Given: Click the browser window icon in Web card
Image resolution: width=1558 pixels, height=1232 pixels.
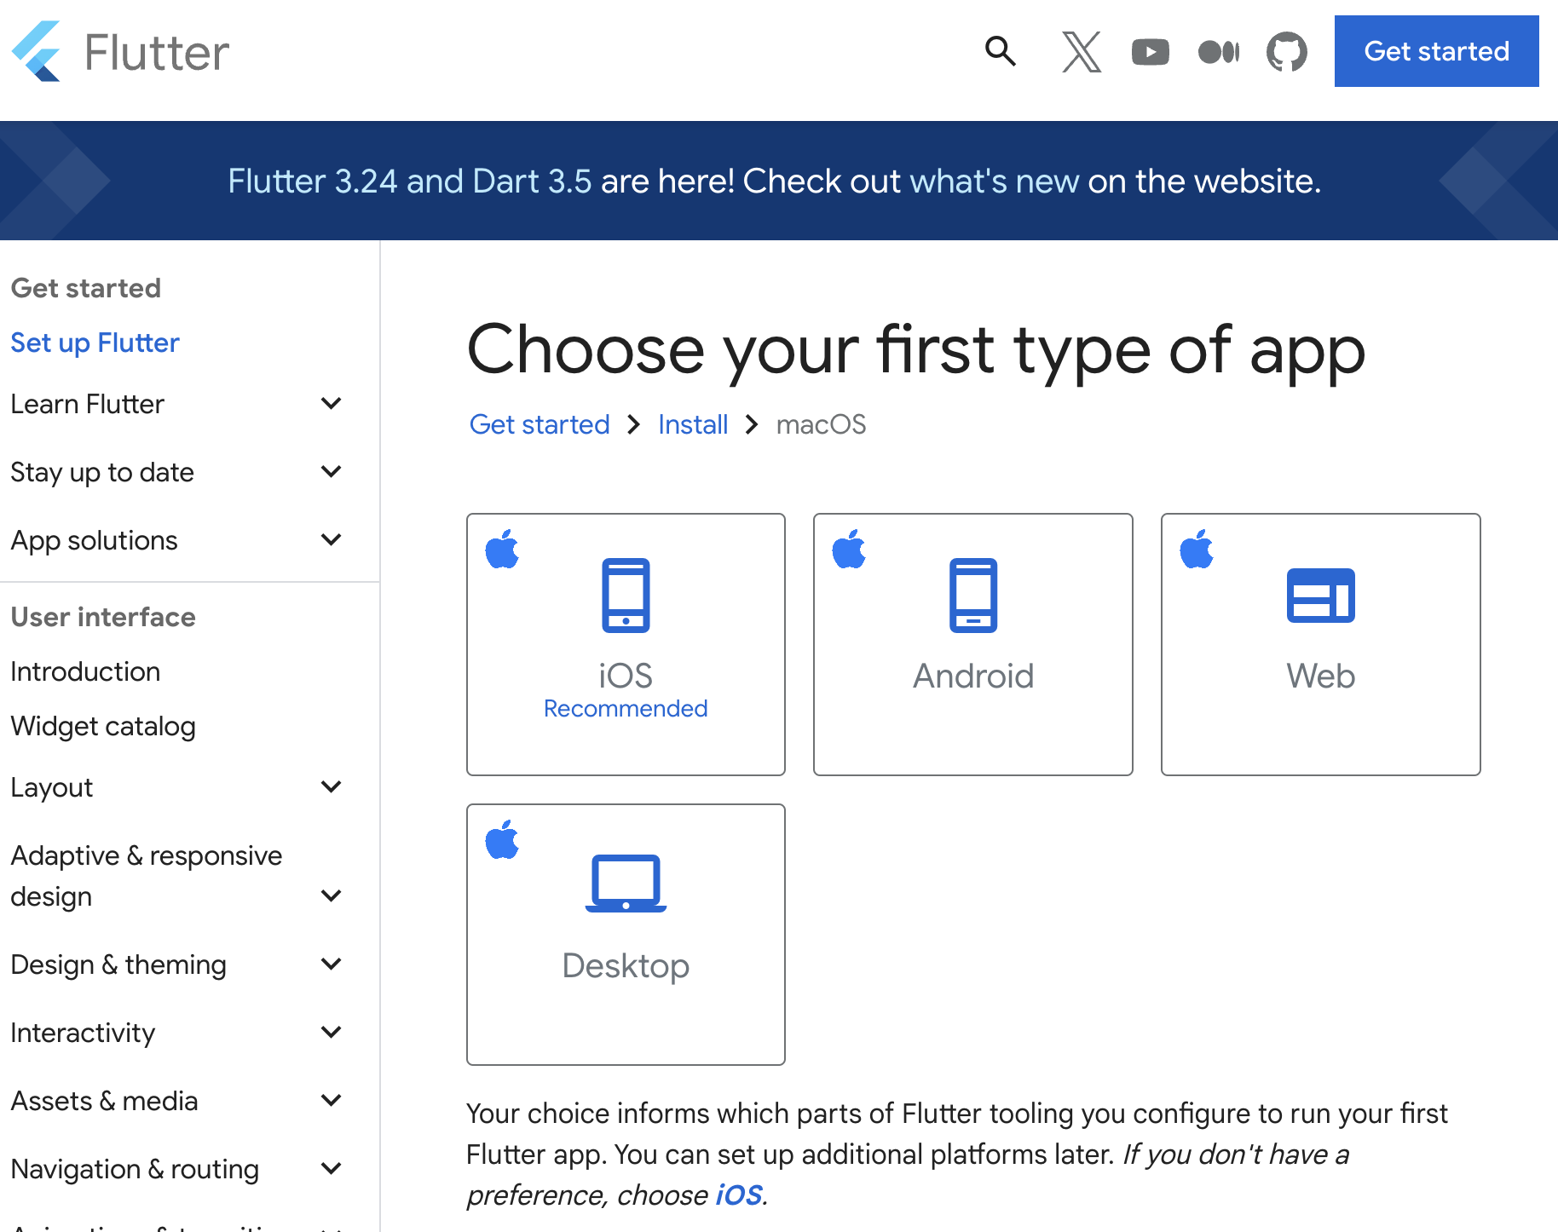Looking at the screenshot, I should (x=1321, y=596).
